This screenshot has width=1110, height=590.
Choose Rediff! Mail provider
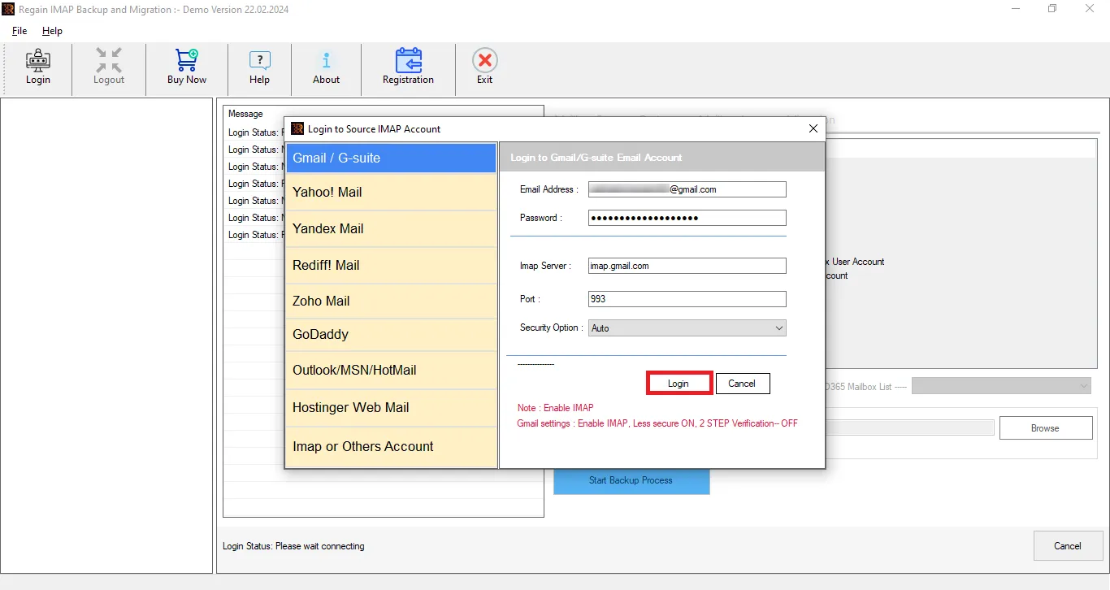391,265
